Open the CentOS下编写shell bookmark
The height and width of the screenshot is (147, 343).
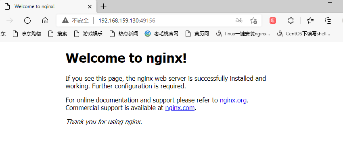click(303, 34)
